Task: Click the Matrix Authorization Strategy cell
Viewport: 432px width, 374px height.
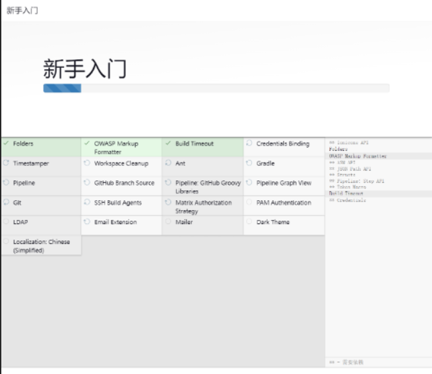Action: 203,206
